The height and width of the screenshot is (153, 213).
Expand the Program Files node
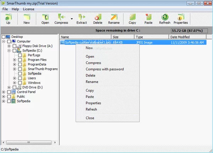(x=15, y=60)
